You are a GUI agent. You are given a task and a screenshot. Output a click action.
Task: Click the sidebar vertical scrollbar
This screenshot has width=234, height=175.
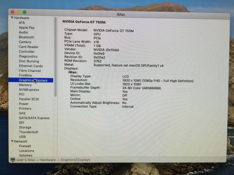tap(56, 57)
